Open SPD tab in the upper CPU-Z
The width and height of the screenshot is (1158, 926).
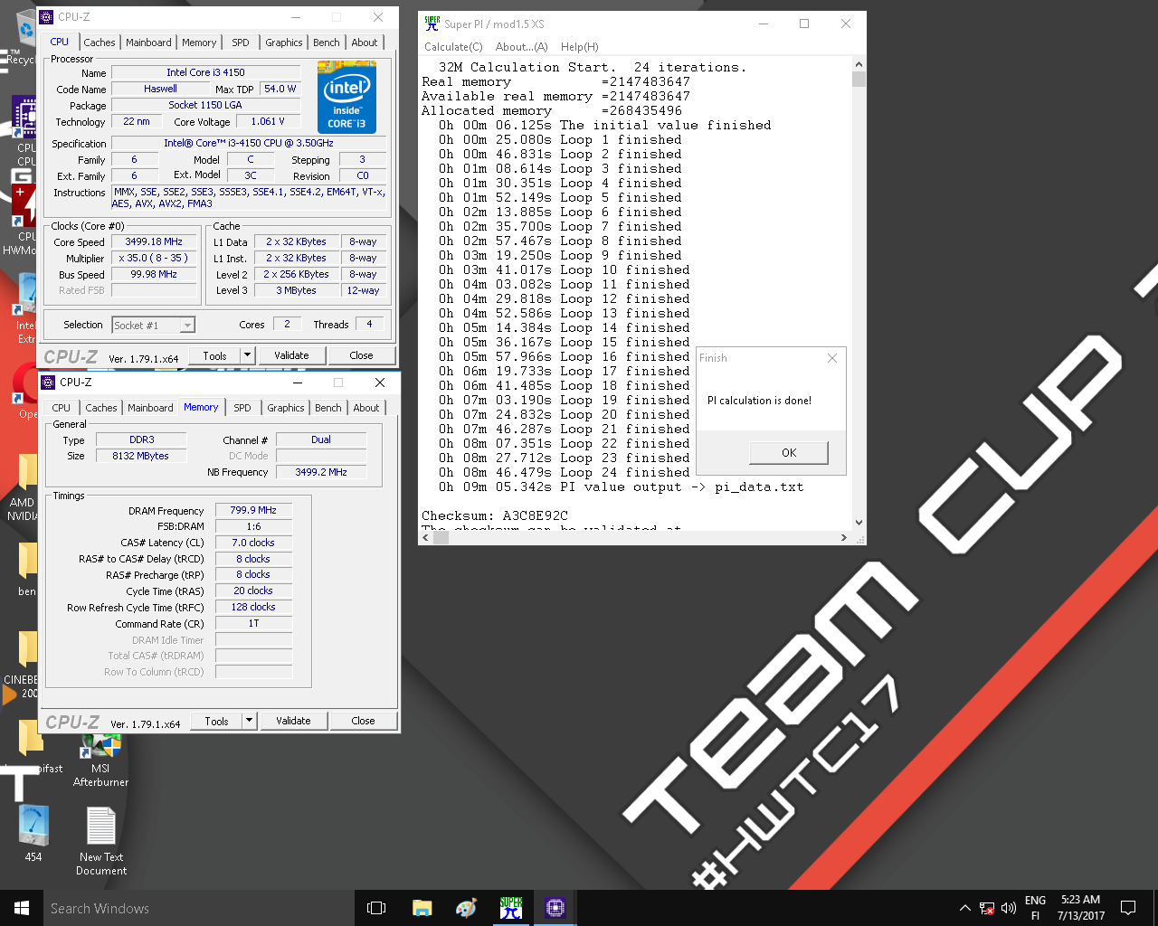[241, 43]
